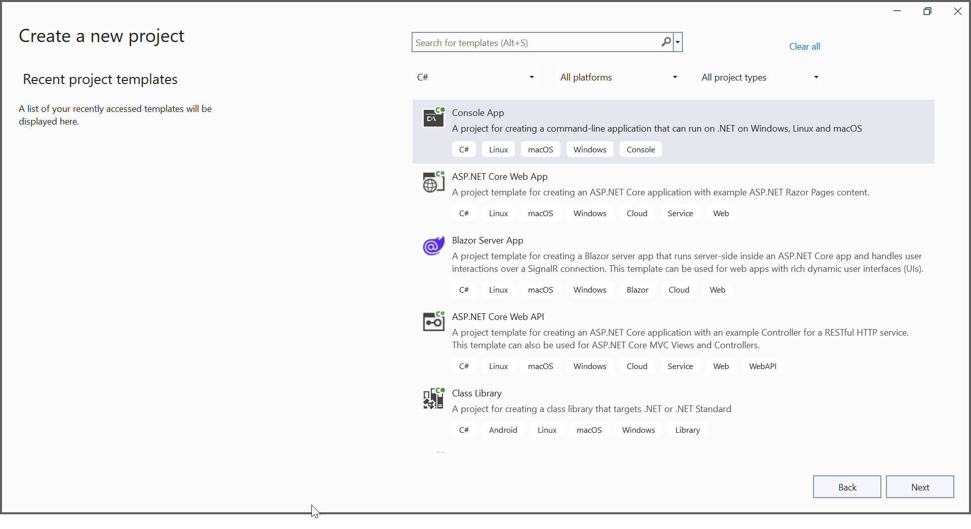971x529 pixels.
Task: Open the search history dropdown arrow
Action: point(678,42)
